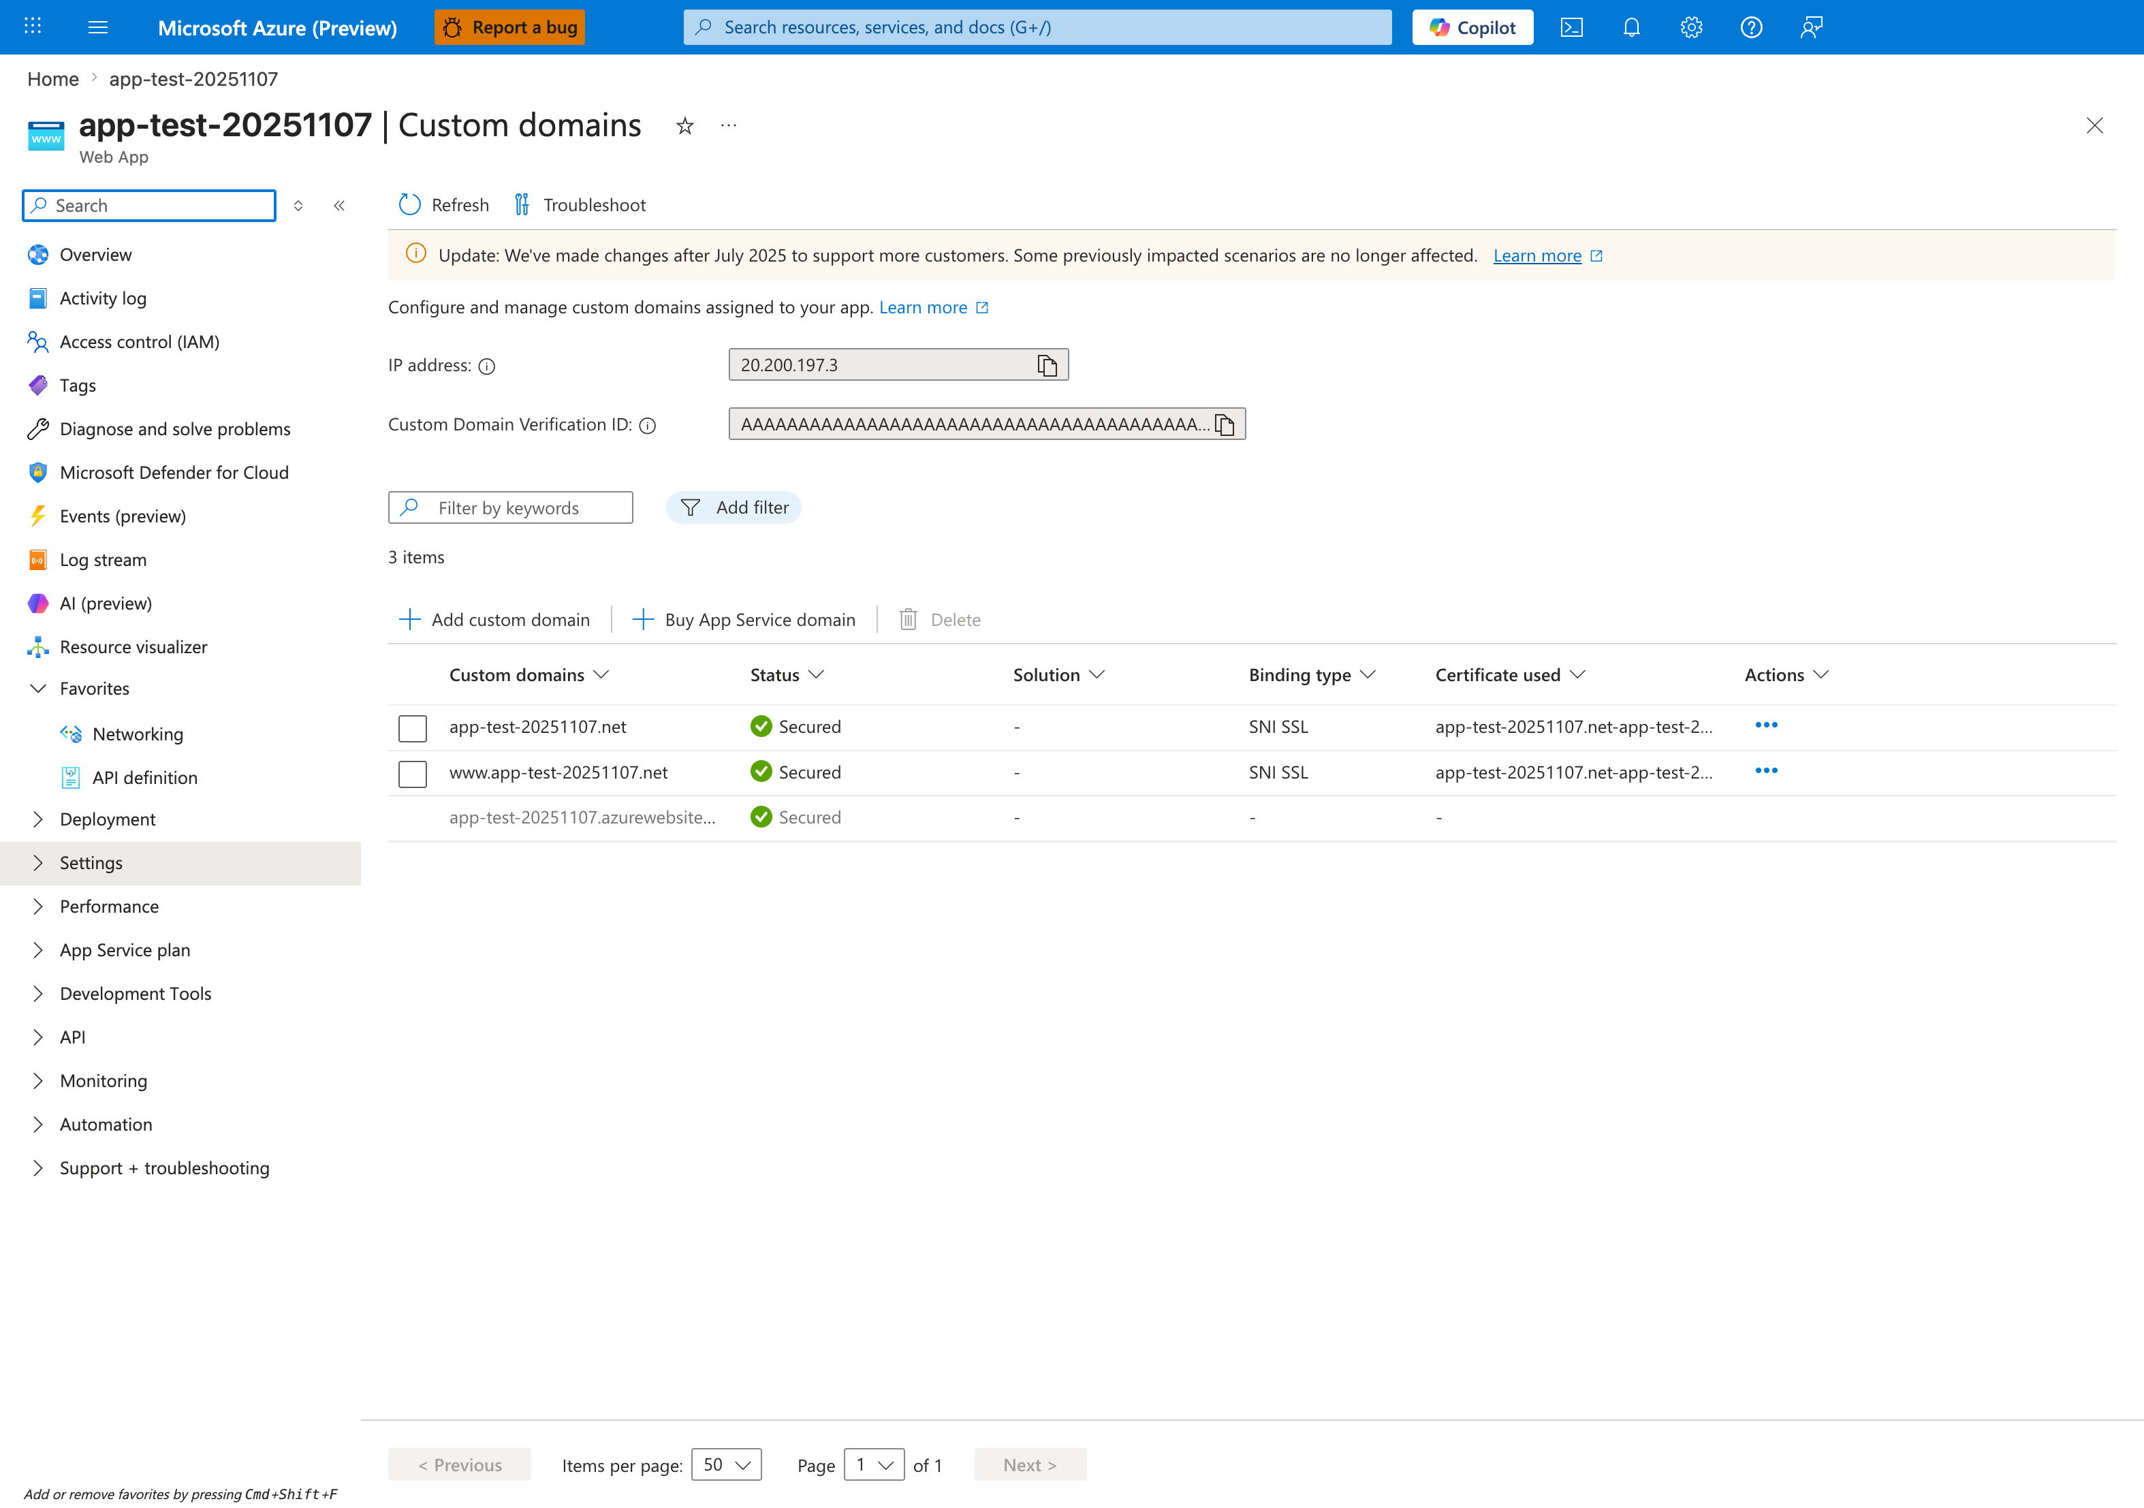Open the help question mark icon
Viewport: 2144px width, 1508px height.
(1751, 27)
